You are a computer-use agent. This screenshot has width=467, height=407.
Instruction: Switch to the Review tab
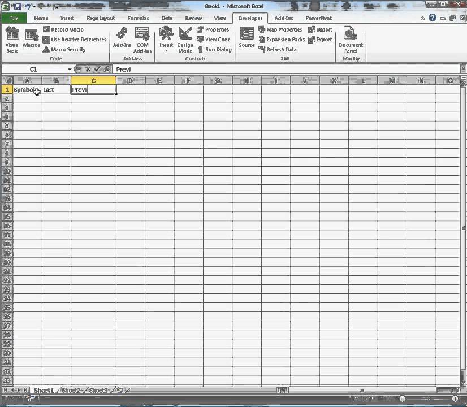pos(193,18)
